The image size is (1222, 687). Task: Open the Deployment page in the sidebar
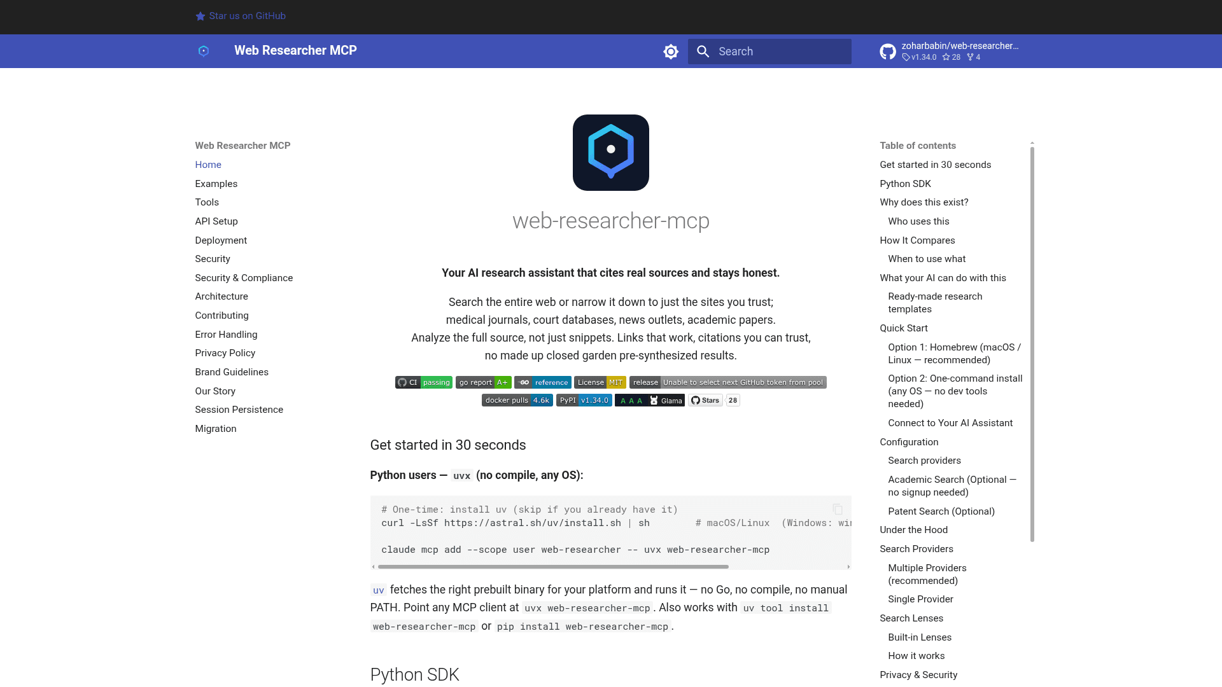(x=221, y=240)
